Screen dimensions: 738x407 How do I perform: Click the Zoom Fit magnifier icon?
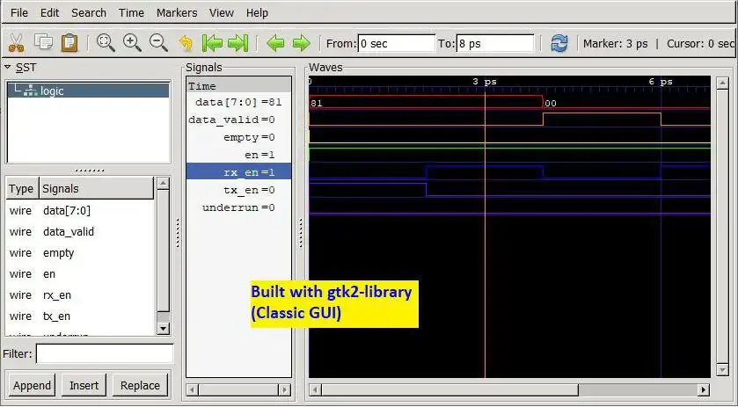tap(106, 43)
